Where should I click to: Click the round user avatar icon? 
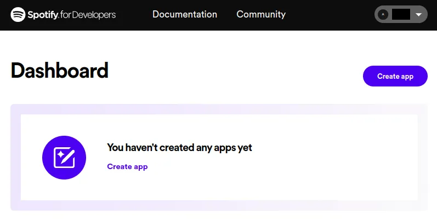point(383,15)
